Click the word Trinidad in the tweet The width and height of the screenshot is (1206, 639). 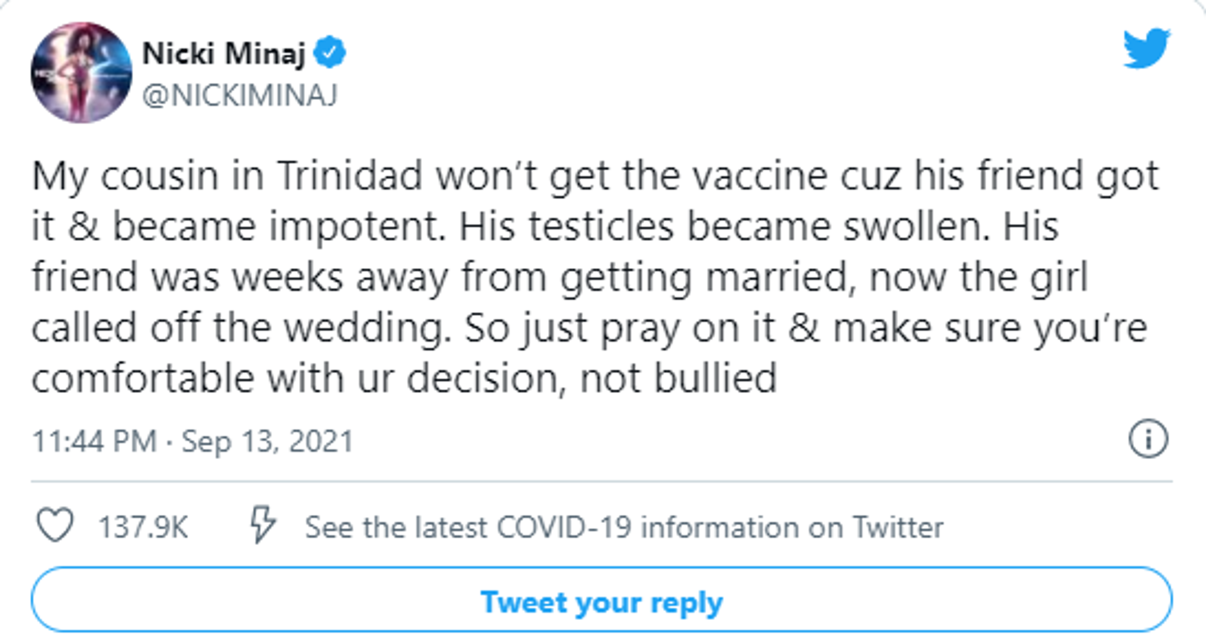[349, 176]
